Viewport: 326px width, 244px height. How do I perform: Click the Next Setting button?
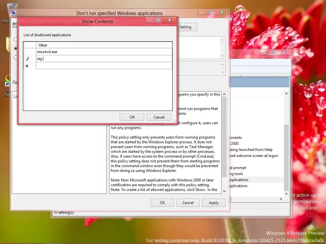pos(187,27)
